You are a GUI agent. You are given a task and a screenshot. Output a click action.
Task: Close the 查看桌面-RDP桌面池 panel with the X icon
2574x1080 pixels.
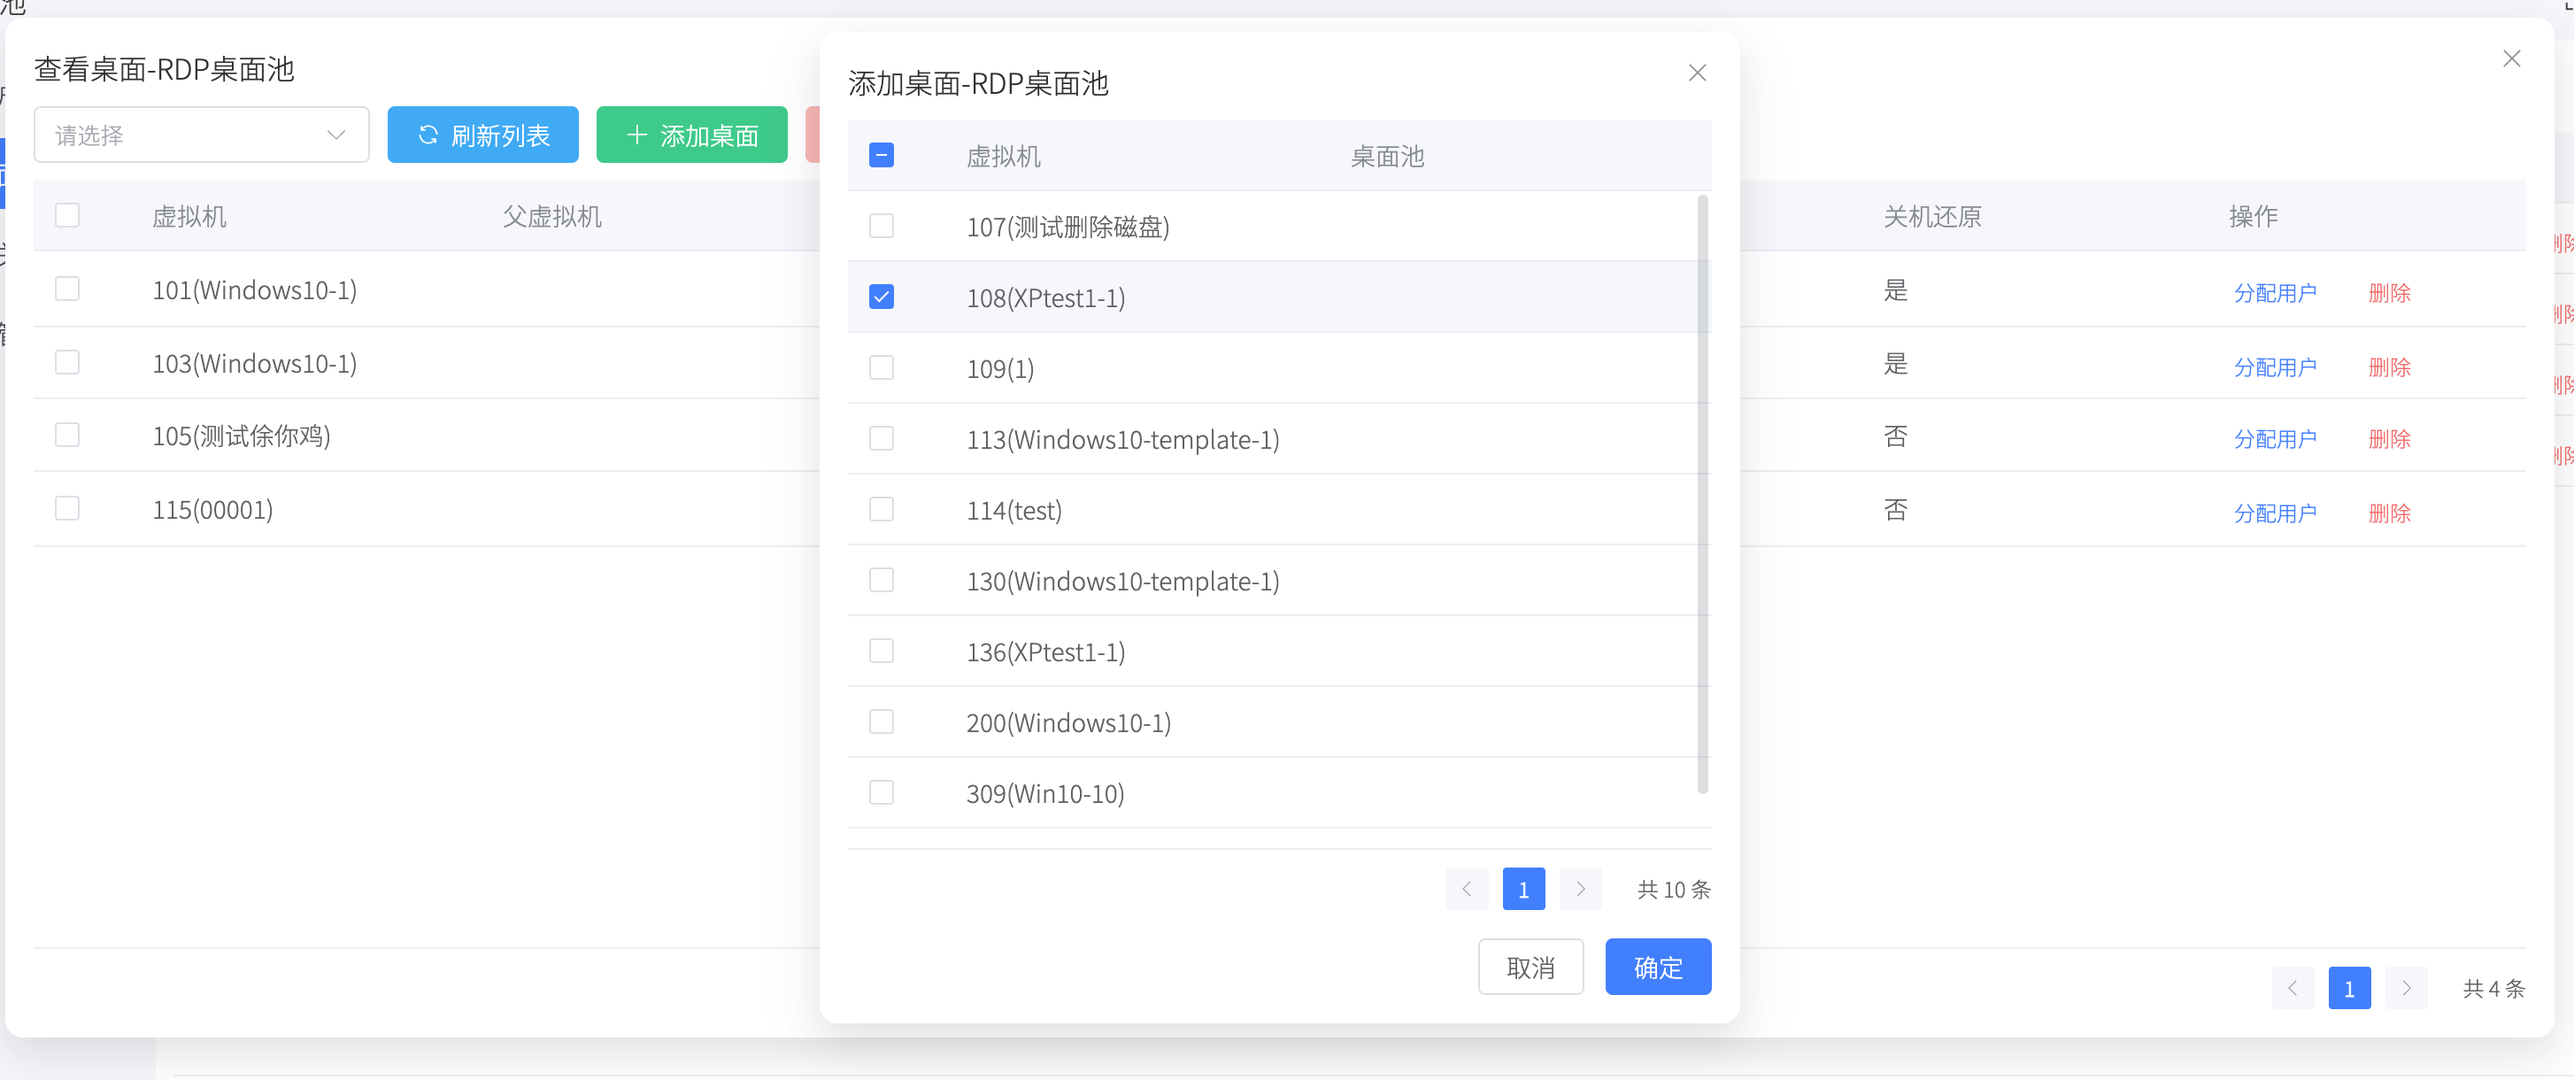(x=2511, y=59)
